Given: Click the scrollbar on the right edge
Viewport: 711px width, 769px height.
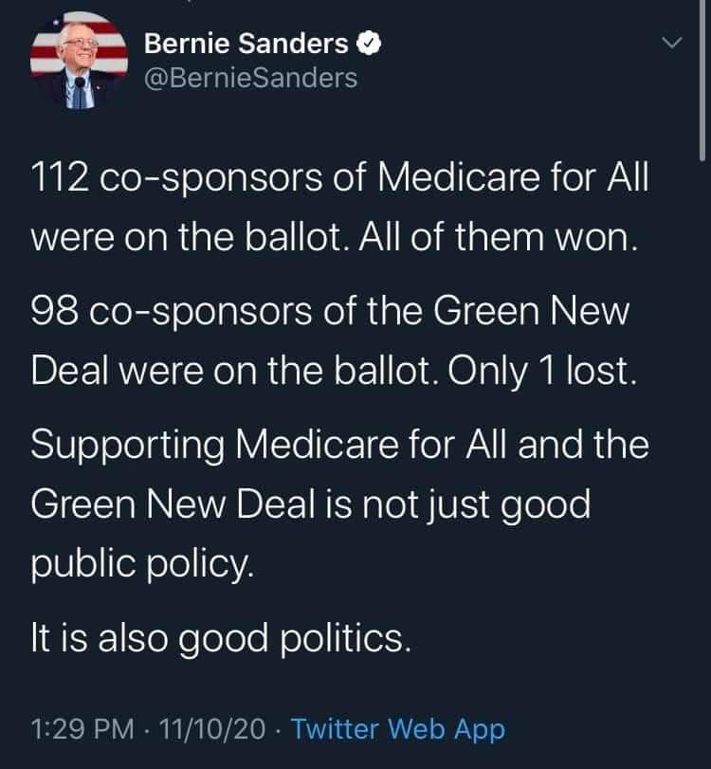Looking at the screenshot, I should tap(701, 95).
